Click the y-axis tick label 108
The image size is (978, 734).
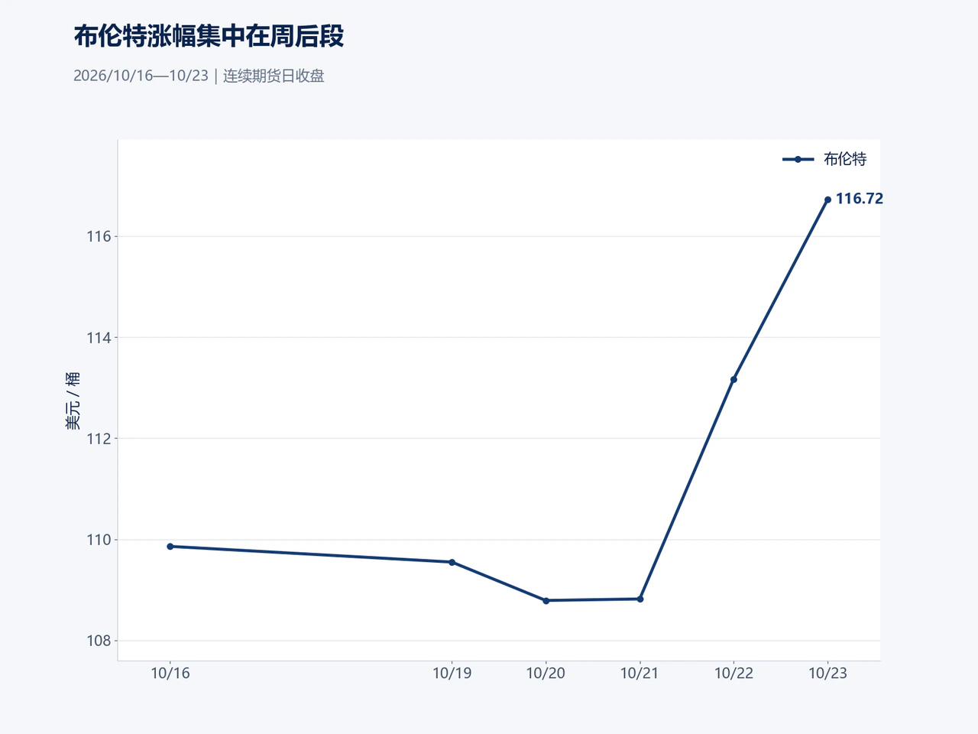[99, 641]
